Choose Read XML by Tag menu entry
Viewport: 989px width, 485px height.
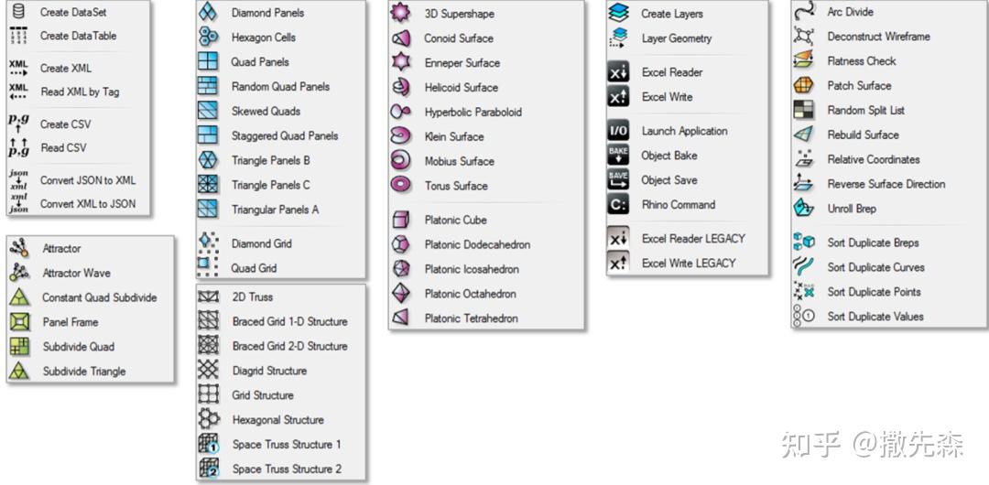tap(80, 92)
